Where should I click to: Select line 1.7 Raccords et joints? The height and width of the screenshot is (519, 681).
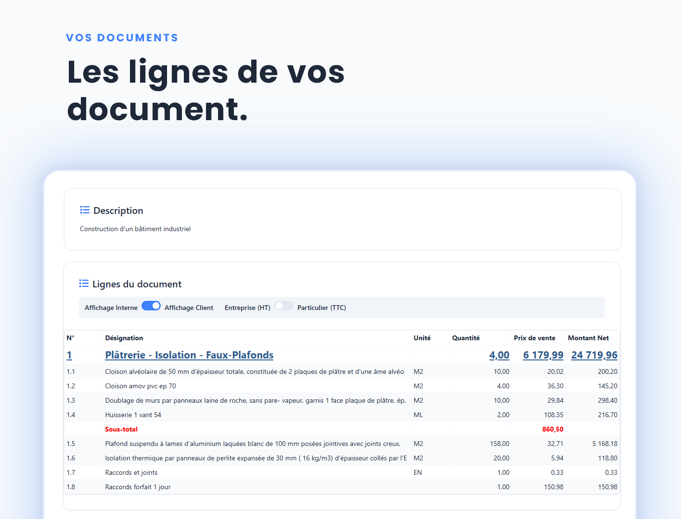(131, 472)
